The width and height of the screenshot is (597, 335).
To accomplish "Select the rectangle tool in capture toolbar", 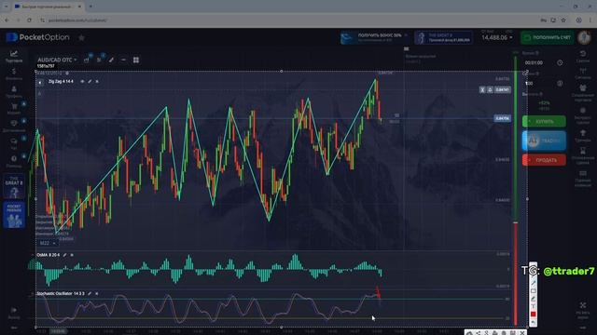I will click(x=533, y=291).
